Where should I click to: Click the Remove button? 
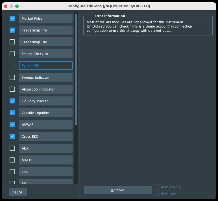tap(118, 190)
